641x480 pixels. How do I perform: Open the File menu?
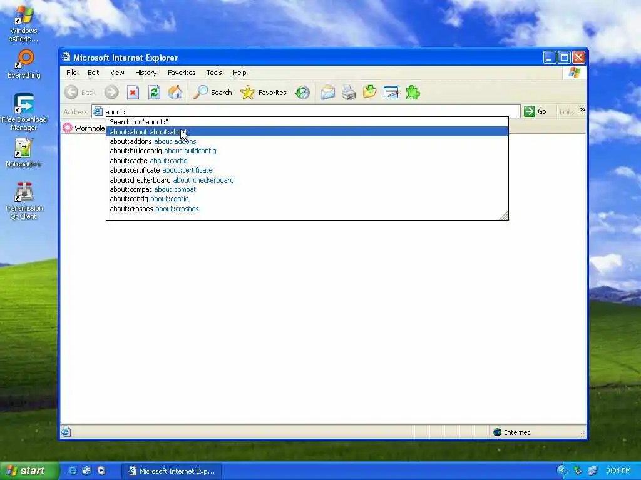(71, 72)
